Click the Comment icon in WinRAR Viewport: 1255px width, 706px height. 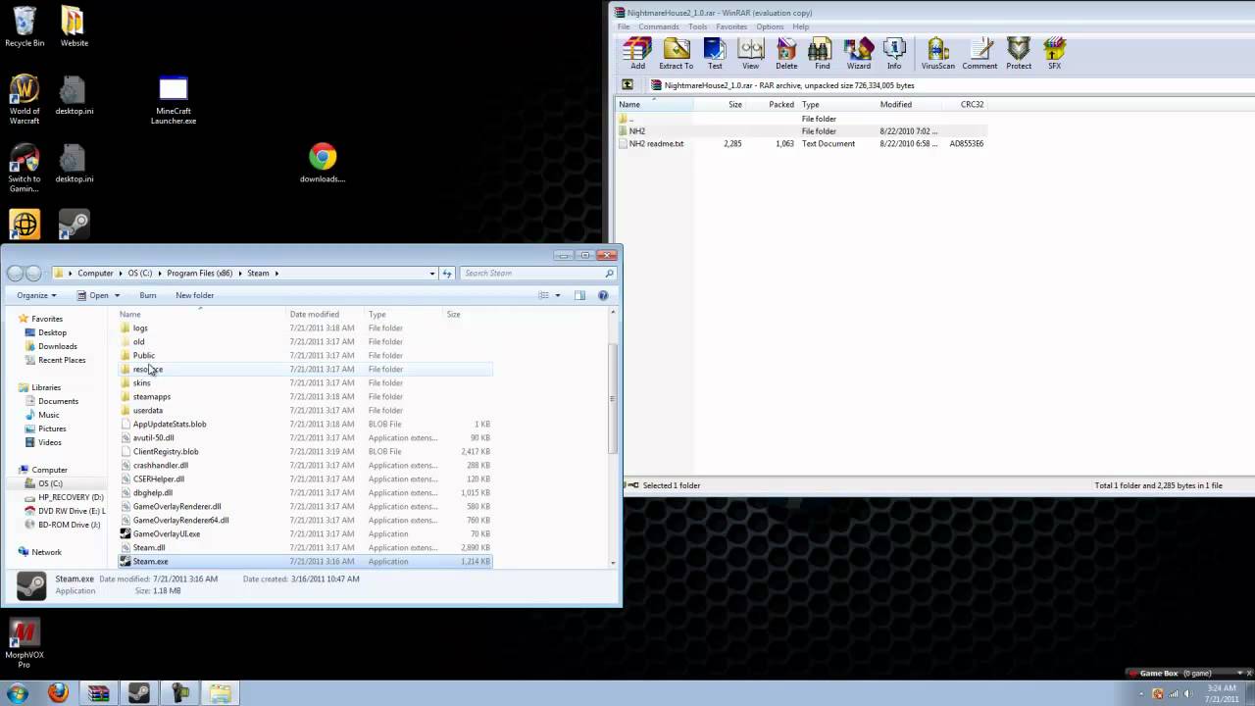pos(979,54)
